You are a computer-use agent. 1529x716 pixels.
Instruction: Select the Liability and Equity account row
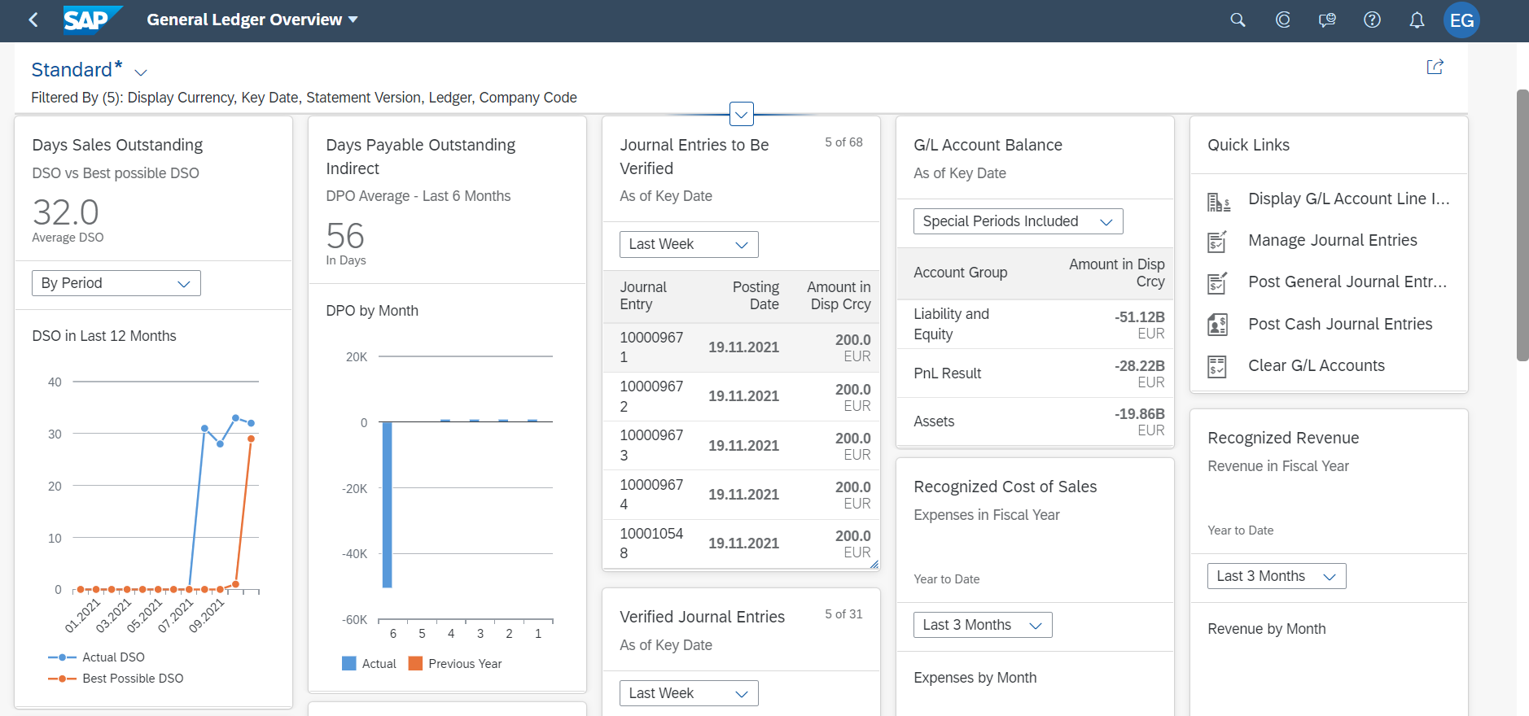1036,324
